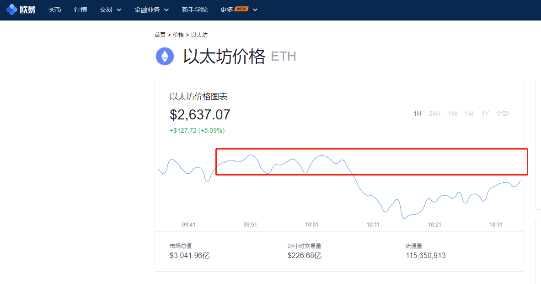Open the 买币 menu item
This screenshot has height=284, width=541.
click(x=55, y=10)
